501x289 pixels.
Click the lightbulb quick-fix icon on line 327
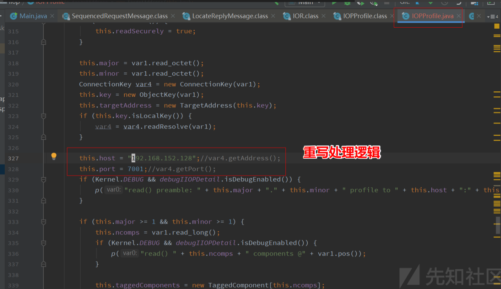(x=54, y=156)
